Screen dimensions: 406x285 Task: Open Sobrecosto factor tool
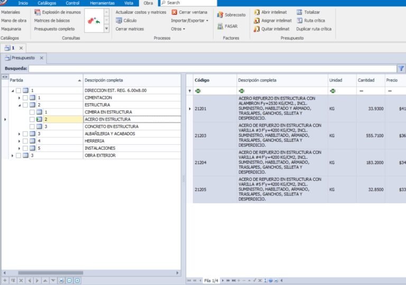[x=232, y=15]
